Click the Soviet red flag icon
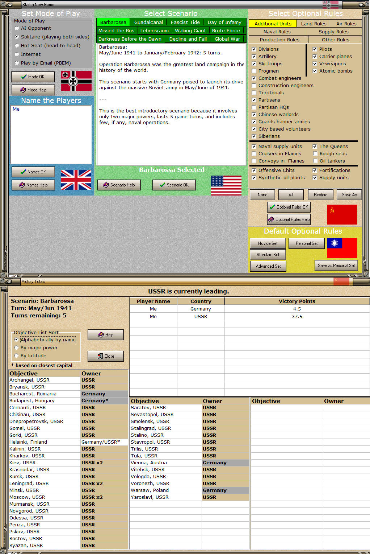Image resolution: width=370 pixels, height=555 pixels. tap(342, 214)
